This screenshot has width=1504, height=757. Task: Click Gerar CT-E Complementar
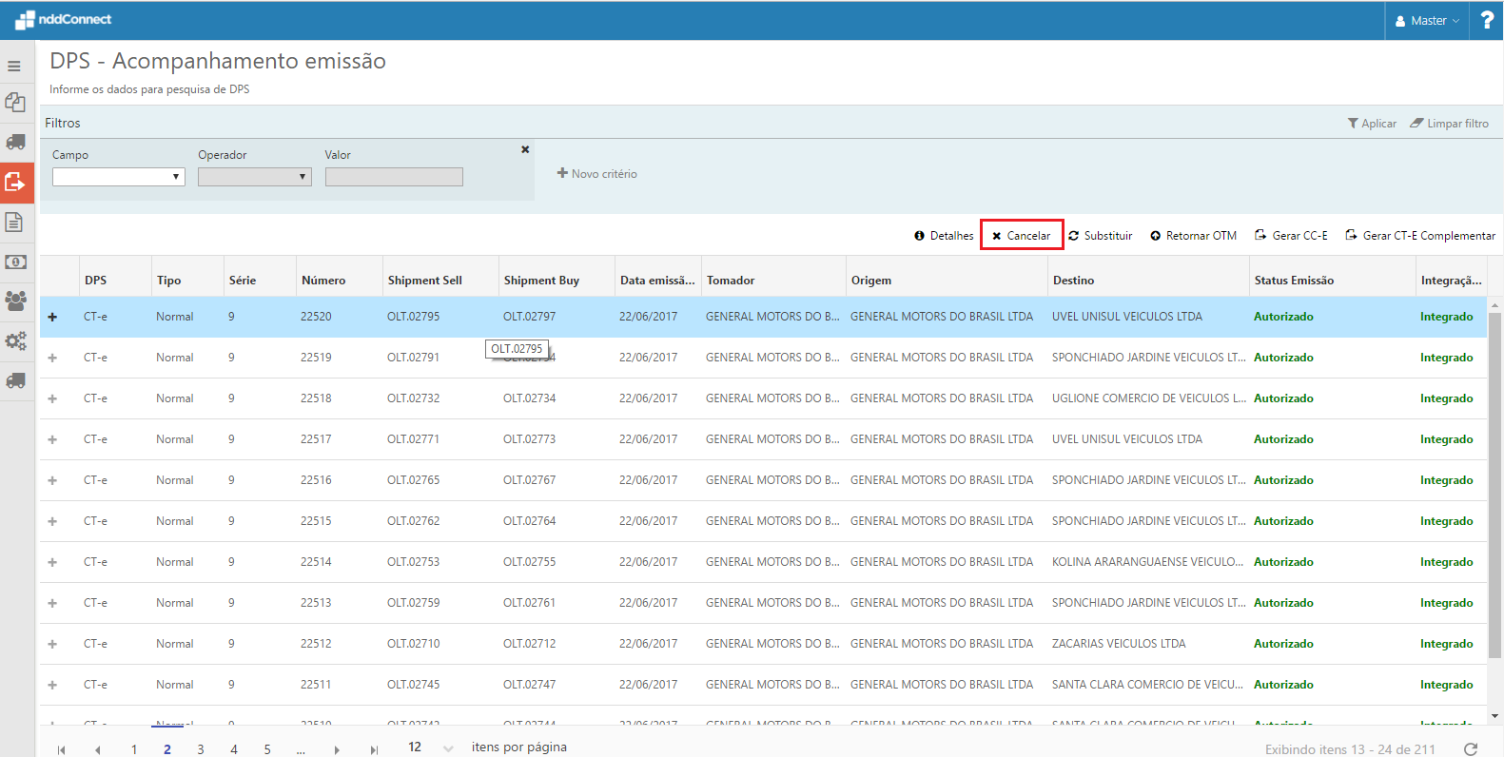point(1420,235)
